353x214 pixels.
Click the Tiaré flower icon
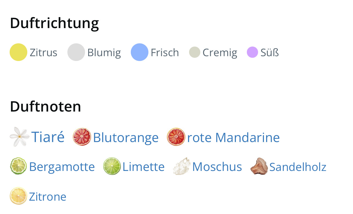19,137
